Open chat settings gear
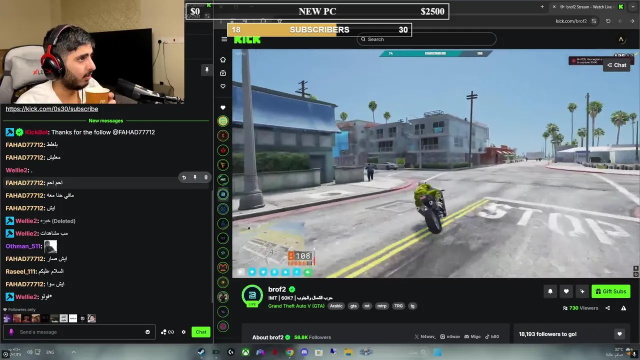Screen dimensions: 640x360 [183, 332]
